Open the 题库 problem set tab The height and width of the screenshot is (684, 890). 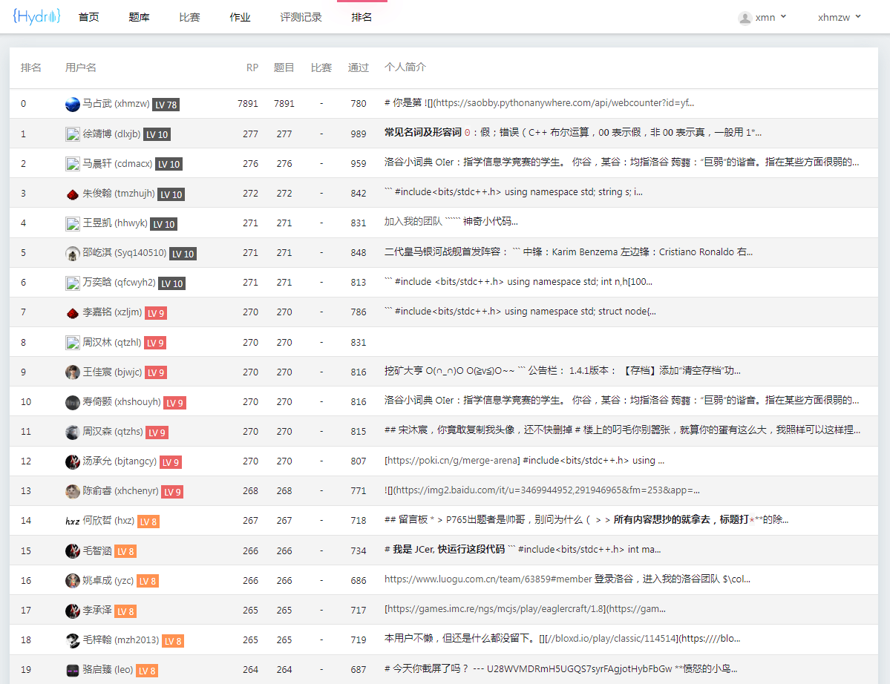coord(139,17)
